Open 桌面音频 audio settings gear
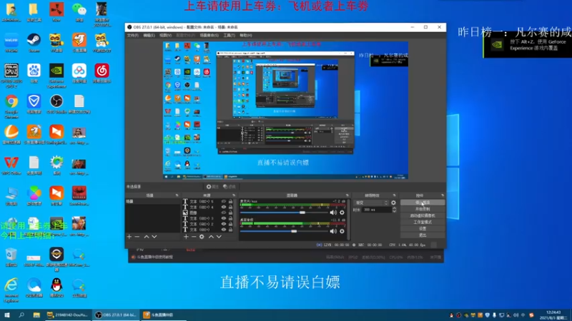572x321 pixels. coord(342,231)
